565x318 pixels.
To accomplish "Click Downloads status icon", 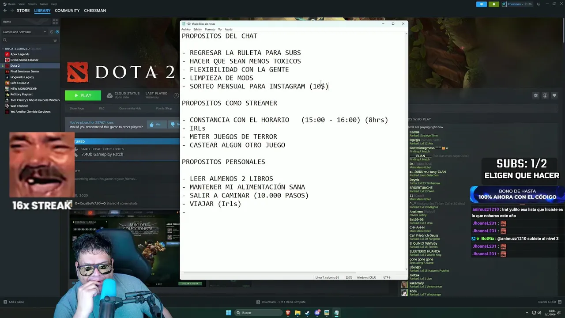I will coord(258,302).
